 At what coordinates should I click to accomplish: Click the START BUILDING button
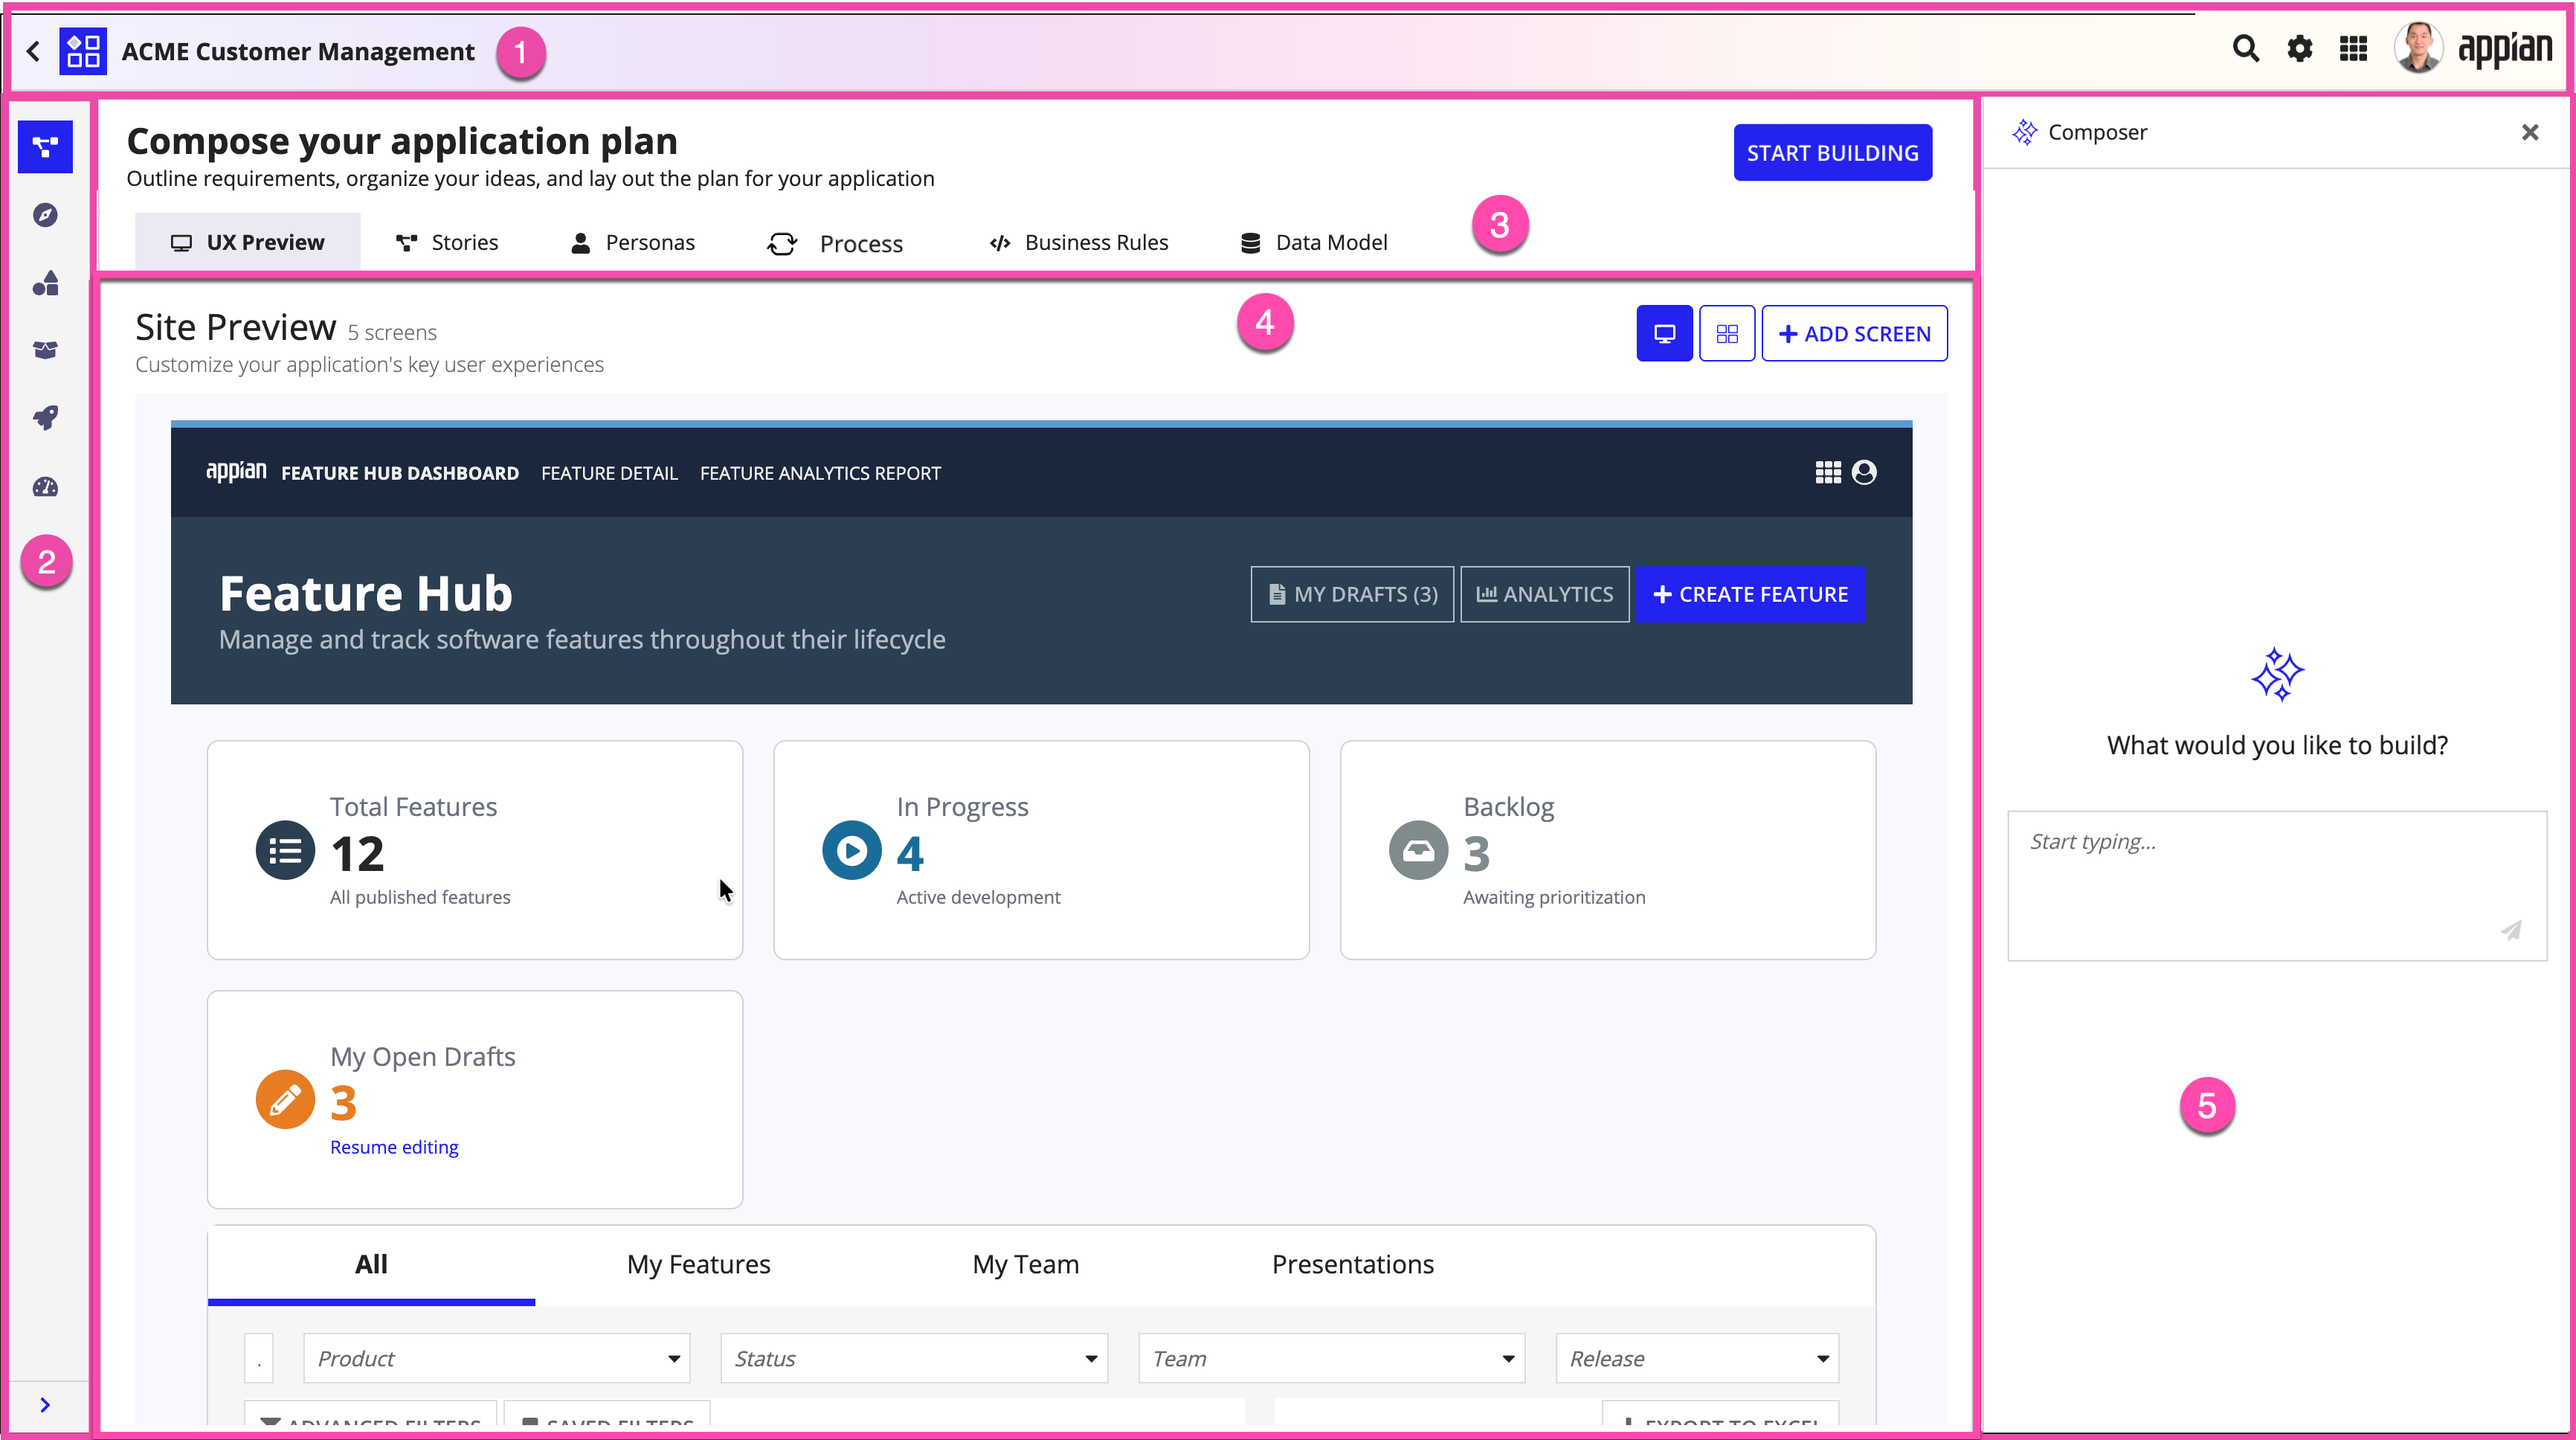coord(1832,152)
